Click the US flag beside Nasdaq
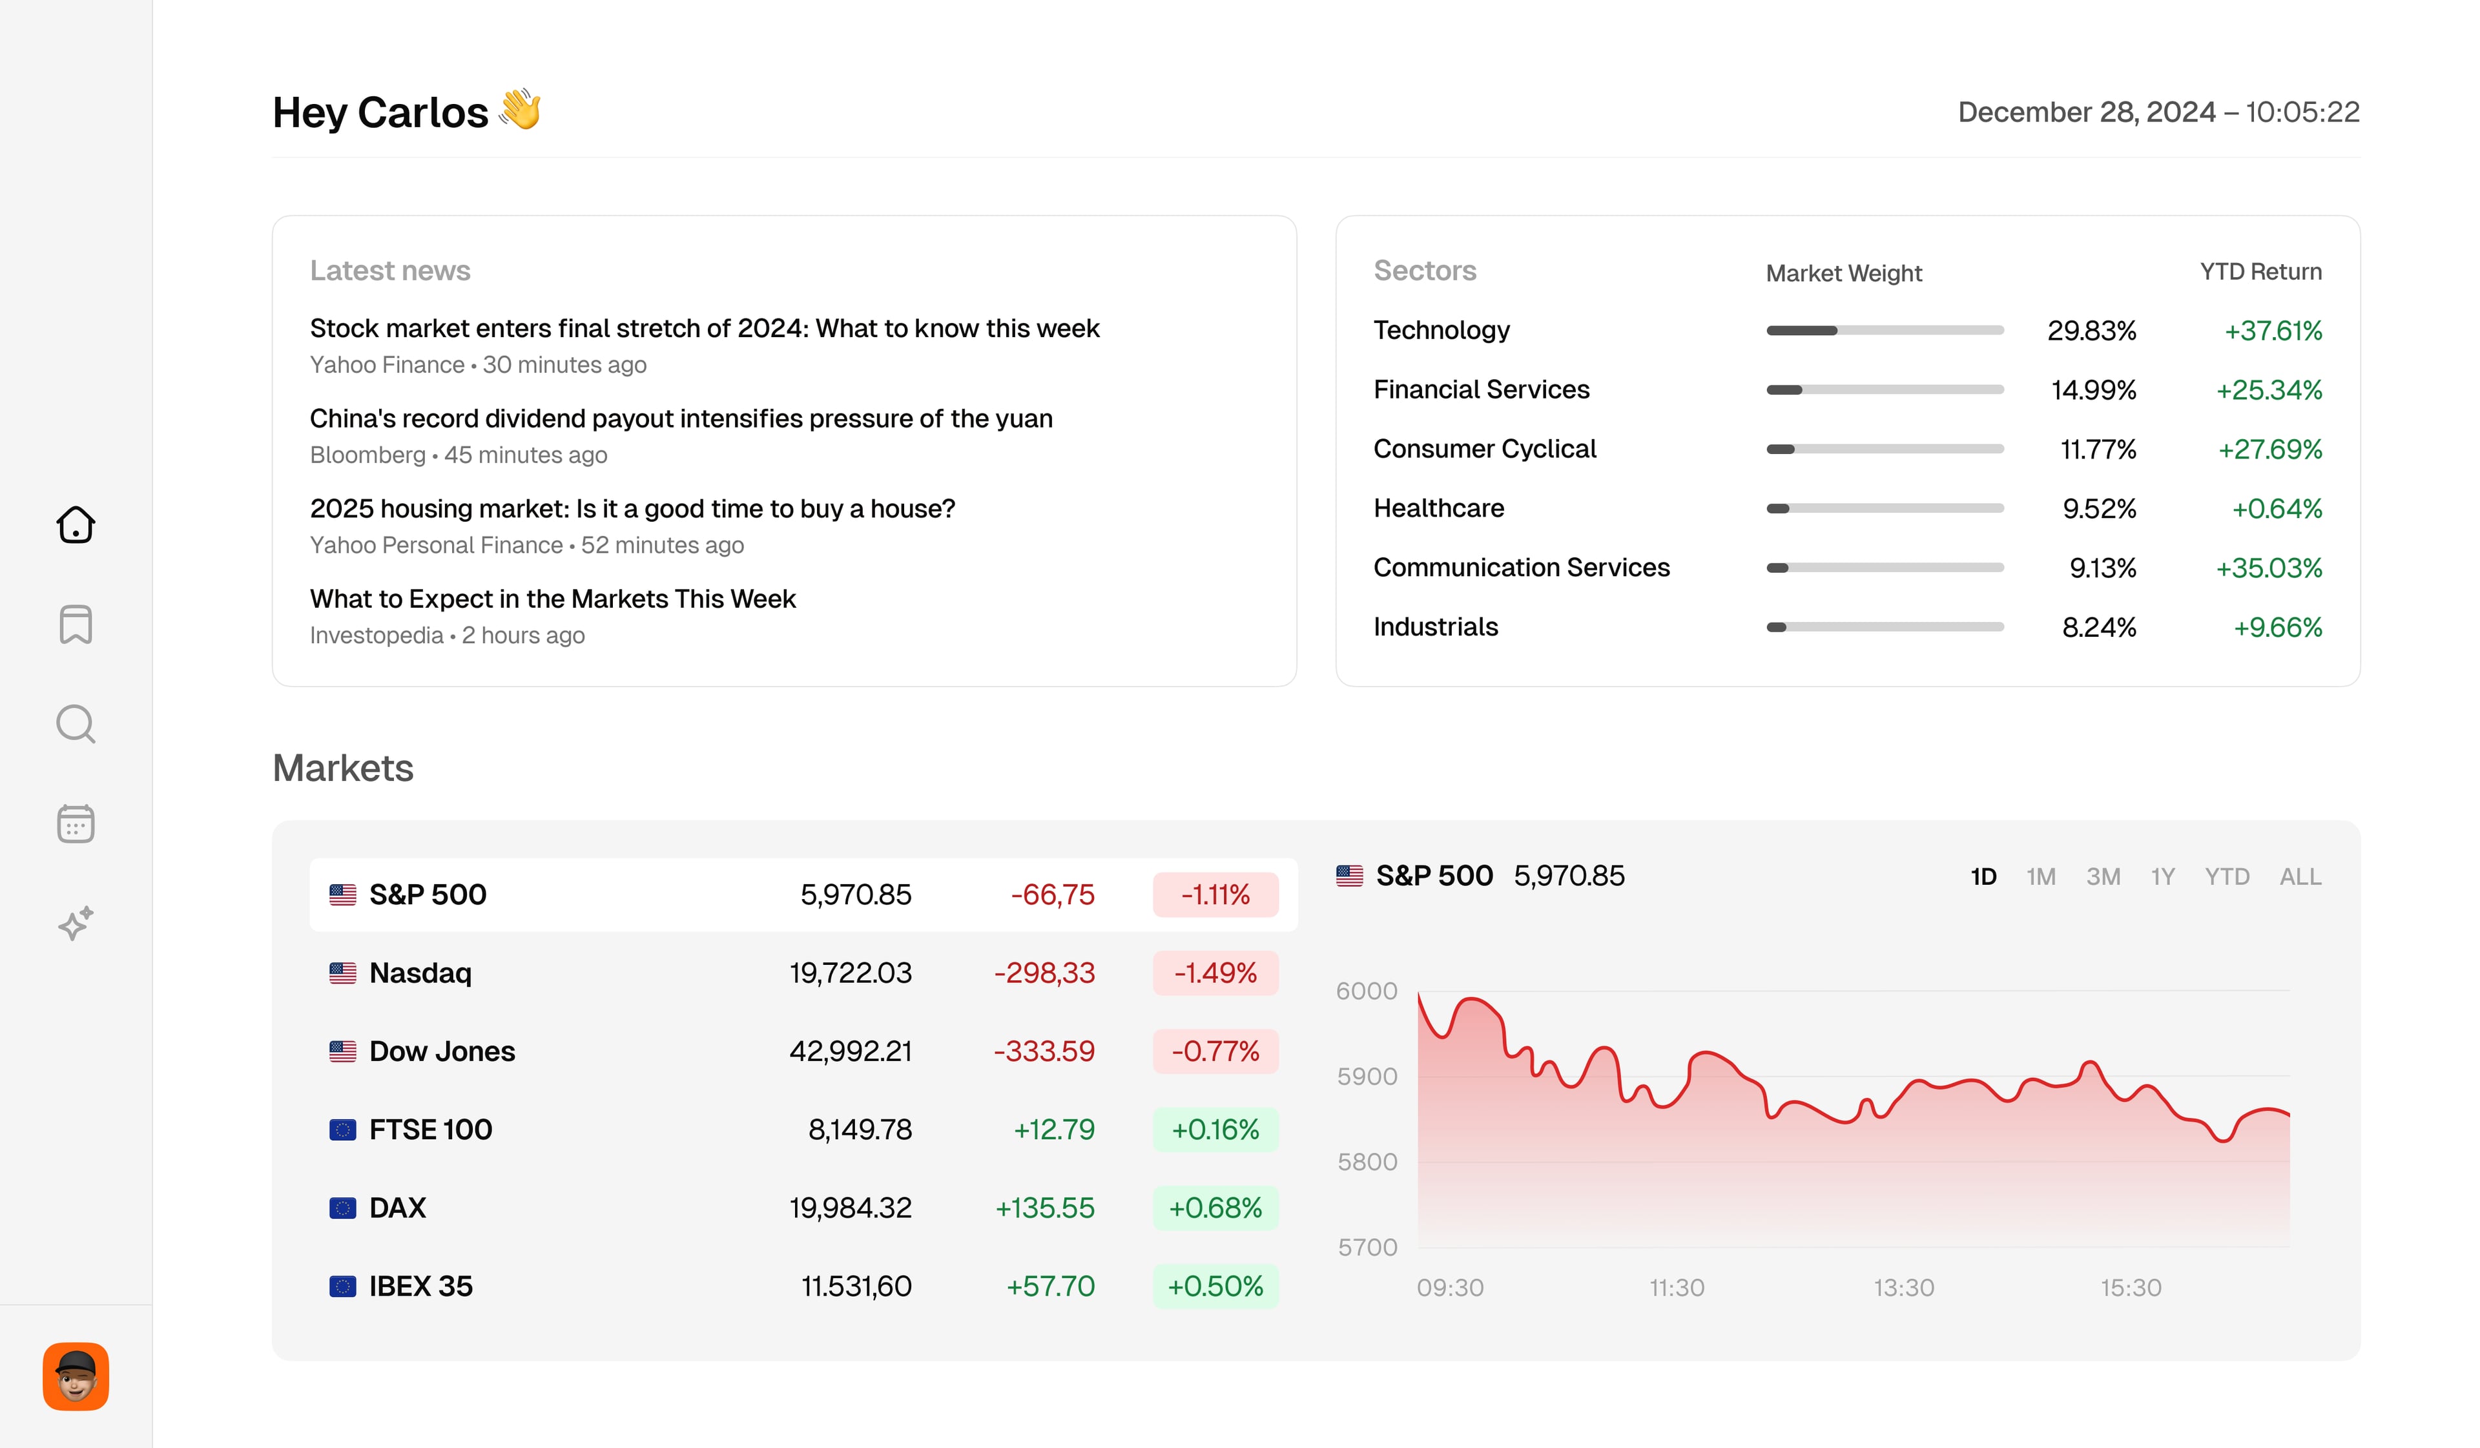Image resolution: width=2480 pixels, height=1448 pixels. tap(342, 973)
